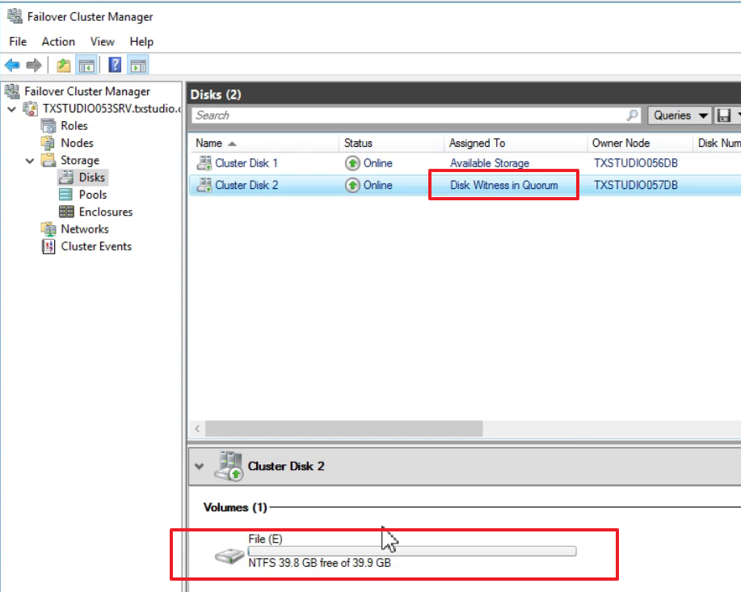Screen dimensions: 741x592
Task: Click the Forward arrow toolbar icon
Action: (34, 65)
